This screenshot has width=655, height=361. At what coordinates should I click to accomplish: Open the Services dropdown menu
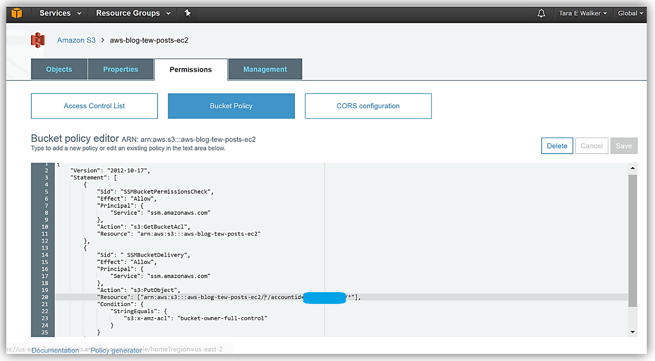60,13
